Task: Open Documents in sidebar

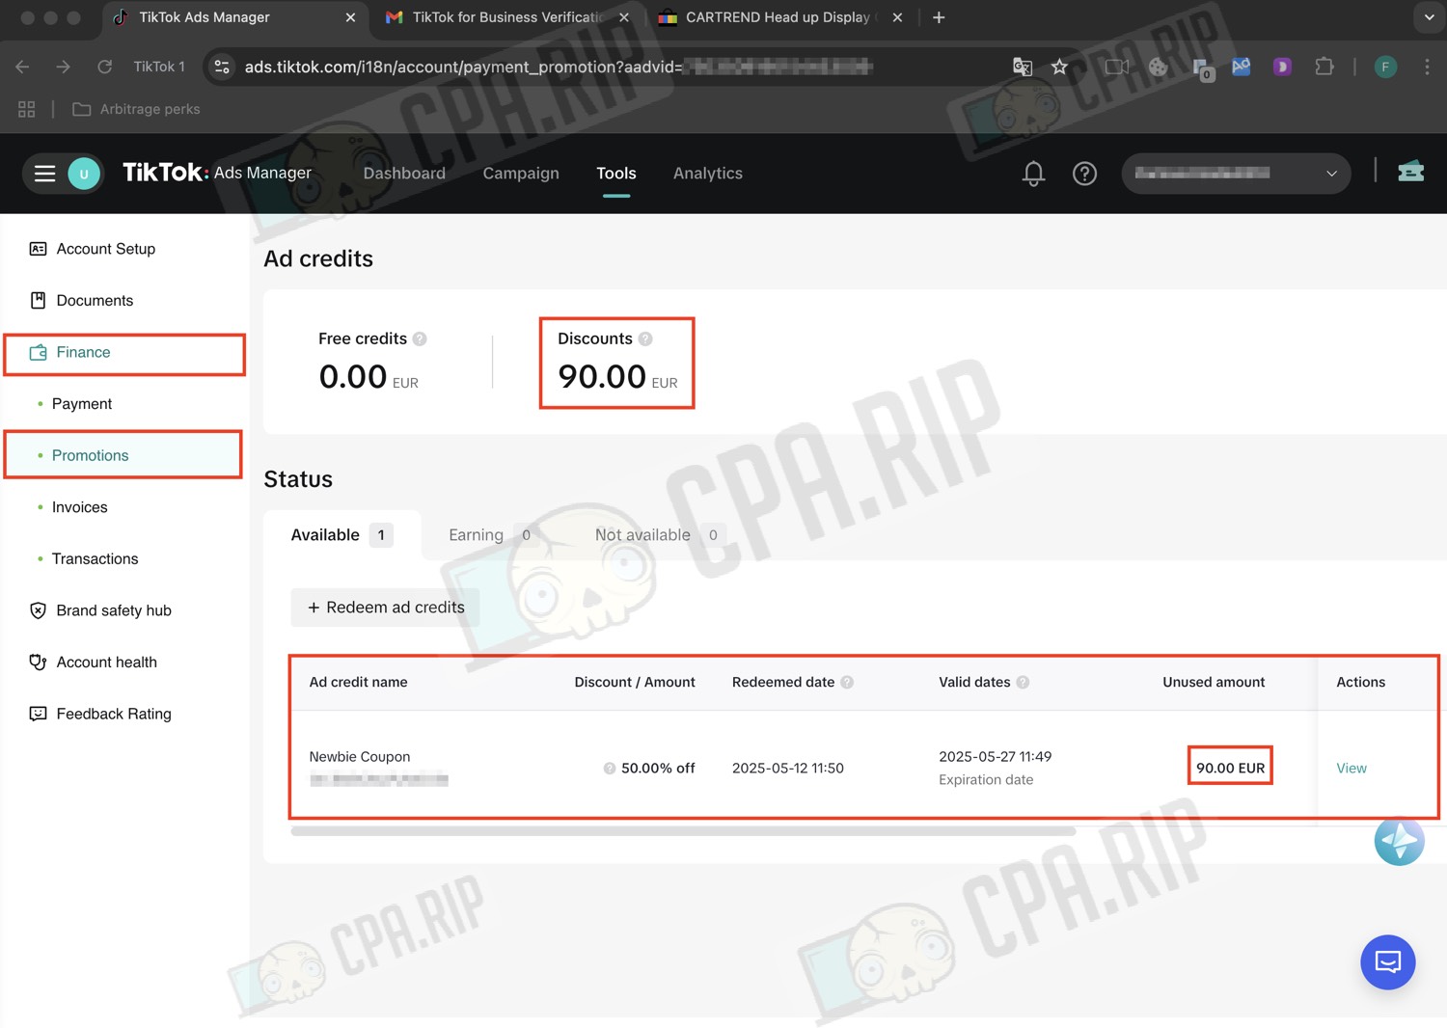Action: pos(95,300)
